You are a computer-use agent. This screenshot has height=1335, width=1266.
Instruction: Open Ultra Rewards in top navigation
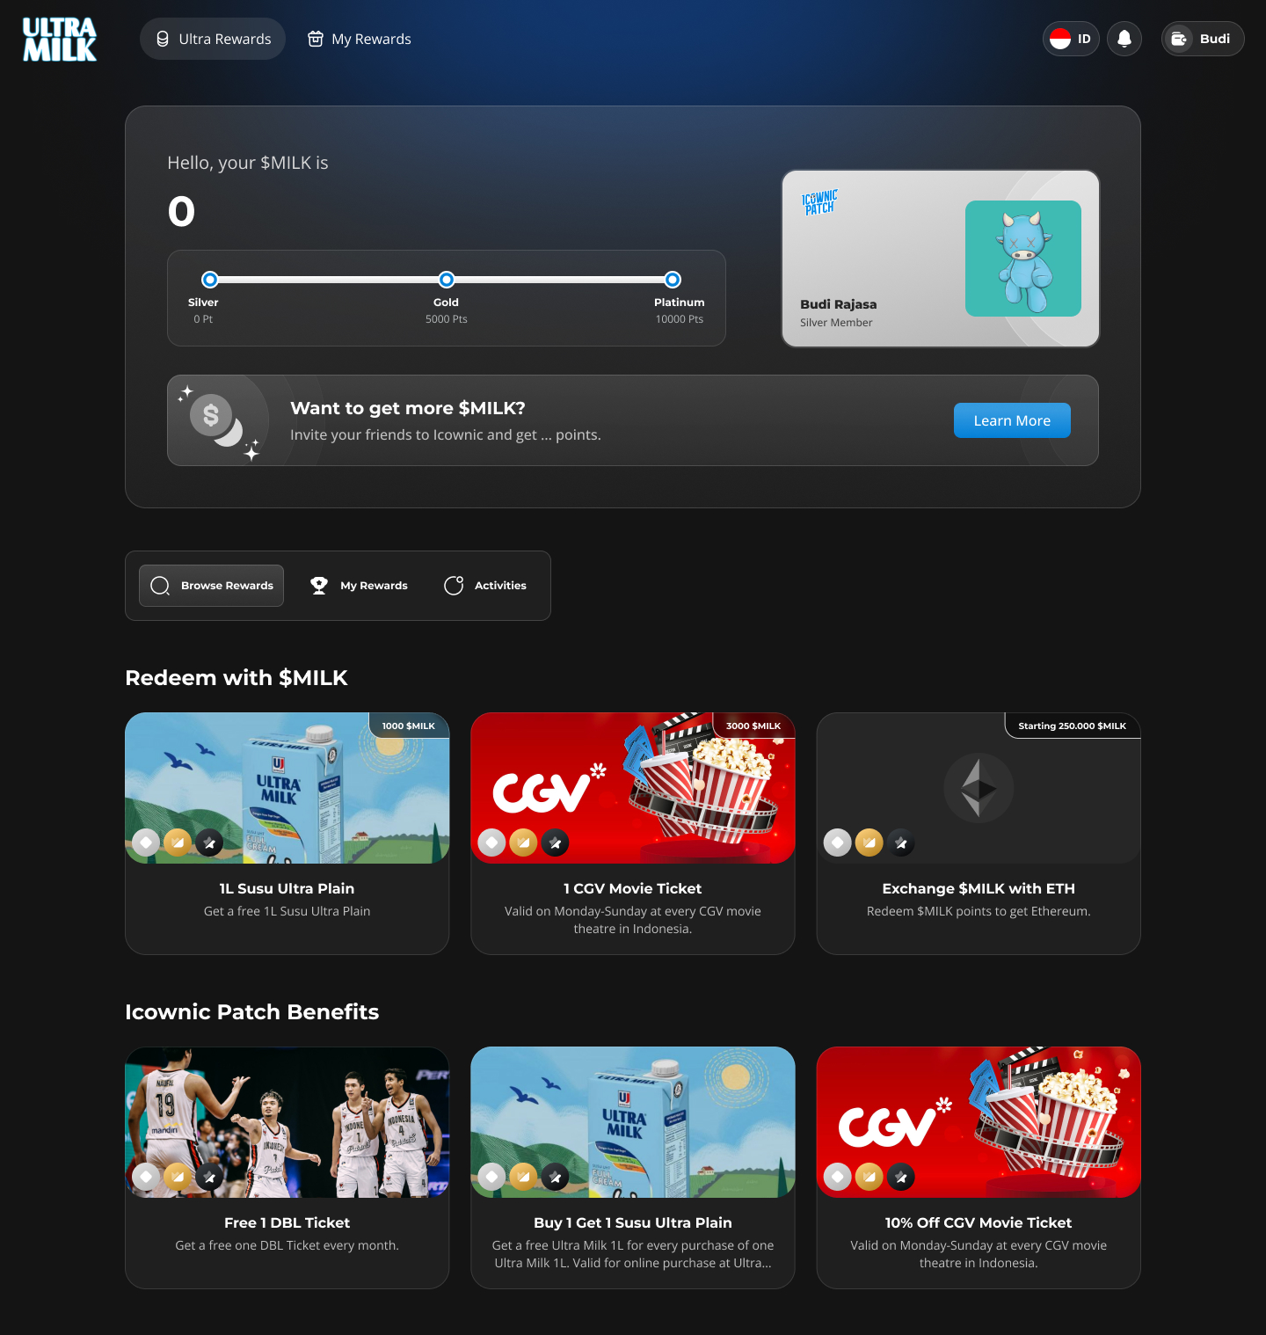[x=213, y=39]
